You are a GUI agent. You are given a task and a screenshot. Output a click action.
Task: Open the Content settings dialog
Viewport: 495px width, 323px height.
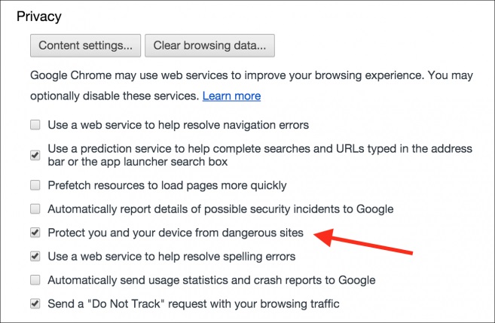pos(85,45)
